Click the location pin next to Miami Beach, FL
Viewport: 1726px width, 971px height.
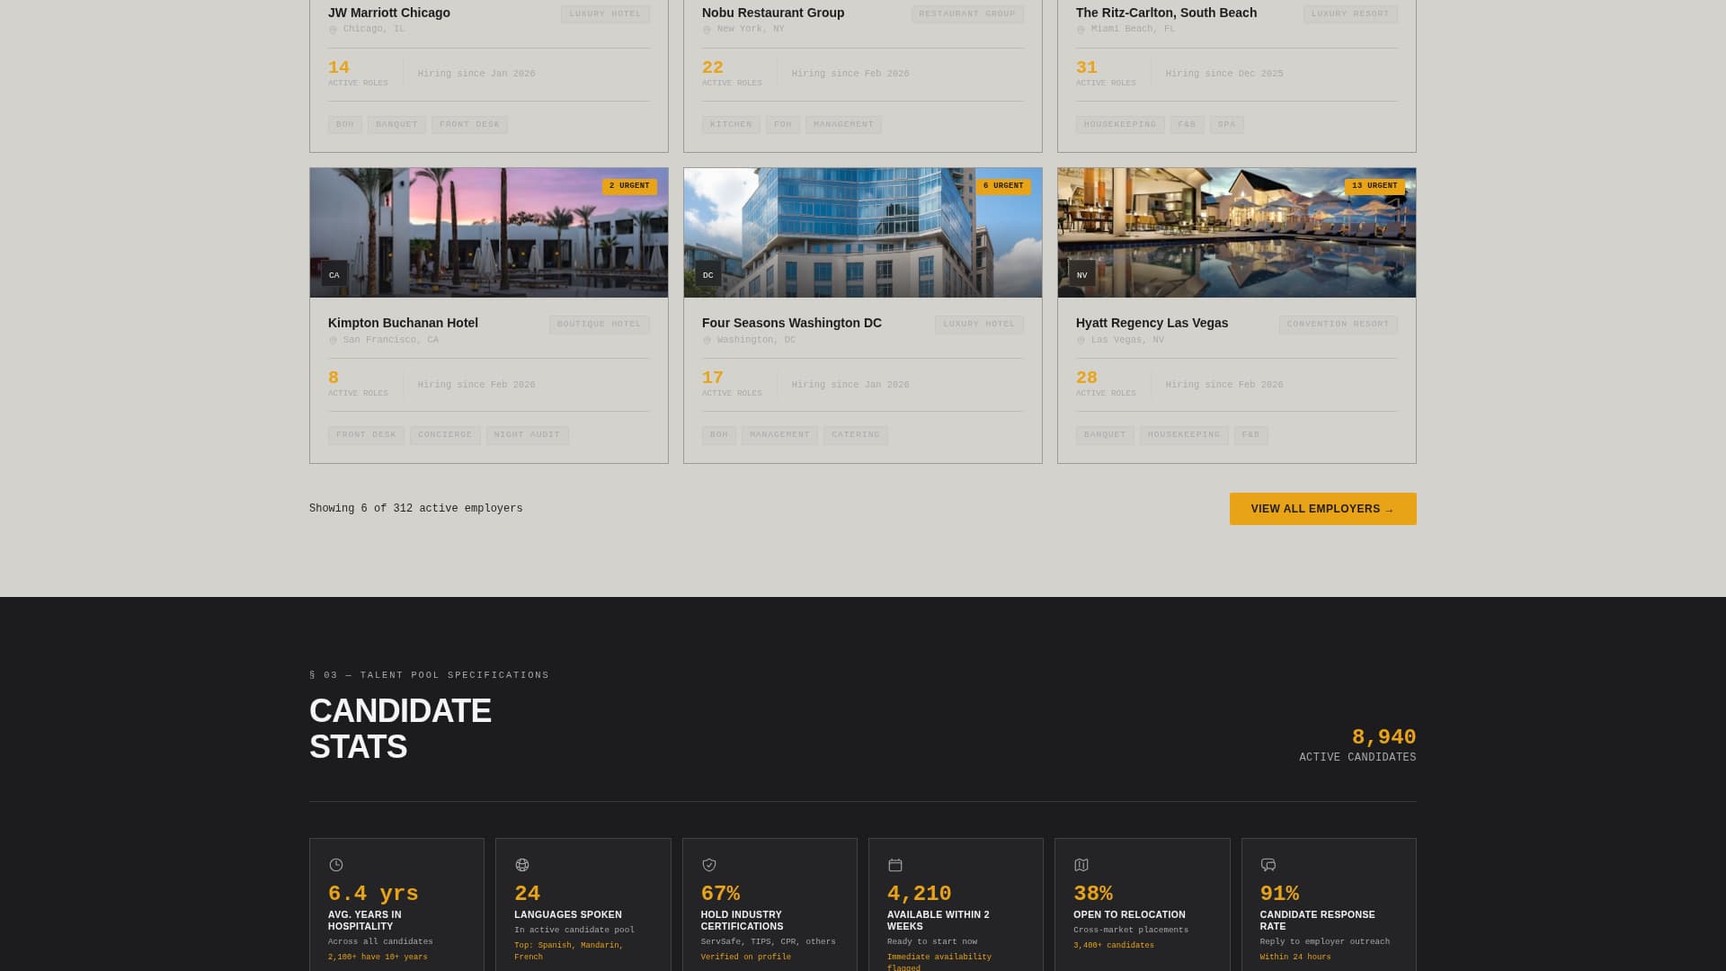click(x=1081, y=28)
